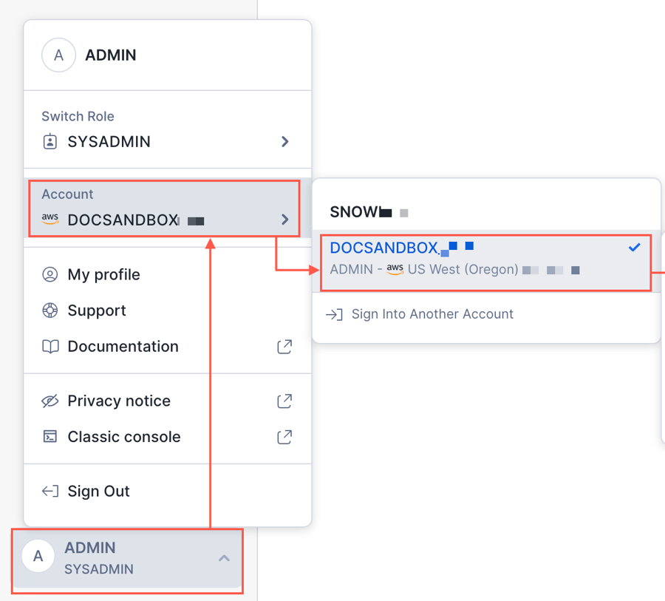The height and width of the screenshot is (601, 665).
Task: Open My profile menu item
Action: [103, 275]
